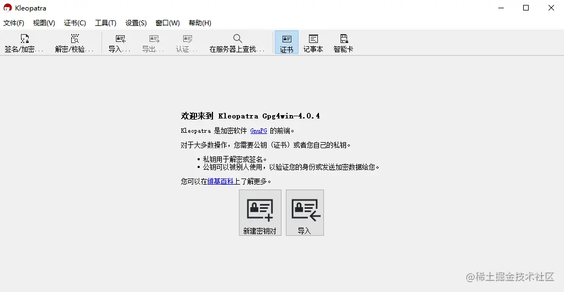The image size is (564, 292).
Task: Open the 记事本 view
Action: pos(313,43)
